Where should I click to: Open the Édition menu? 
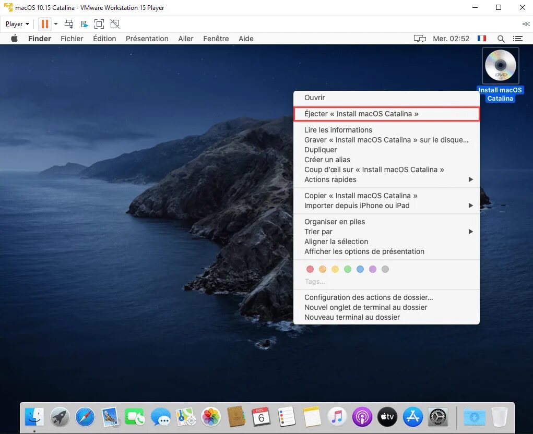tap(104, 39)
